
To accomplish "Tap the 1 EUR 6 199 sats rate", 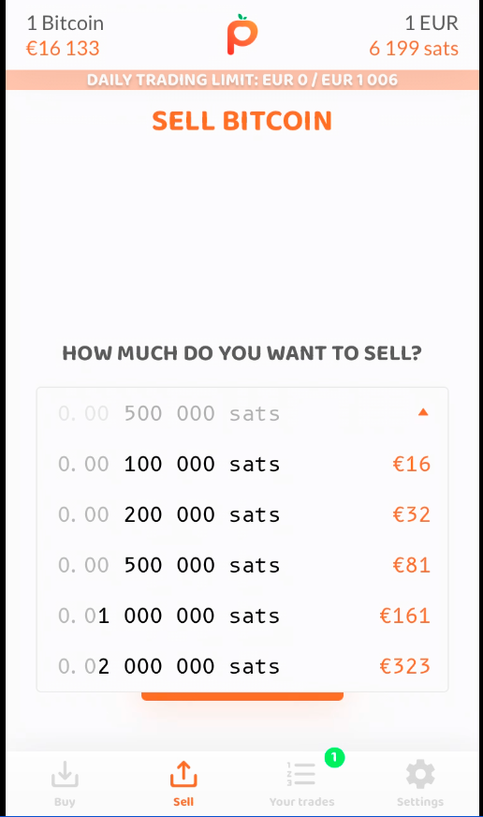I will [x=414, y=36].
